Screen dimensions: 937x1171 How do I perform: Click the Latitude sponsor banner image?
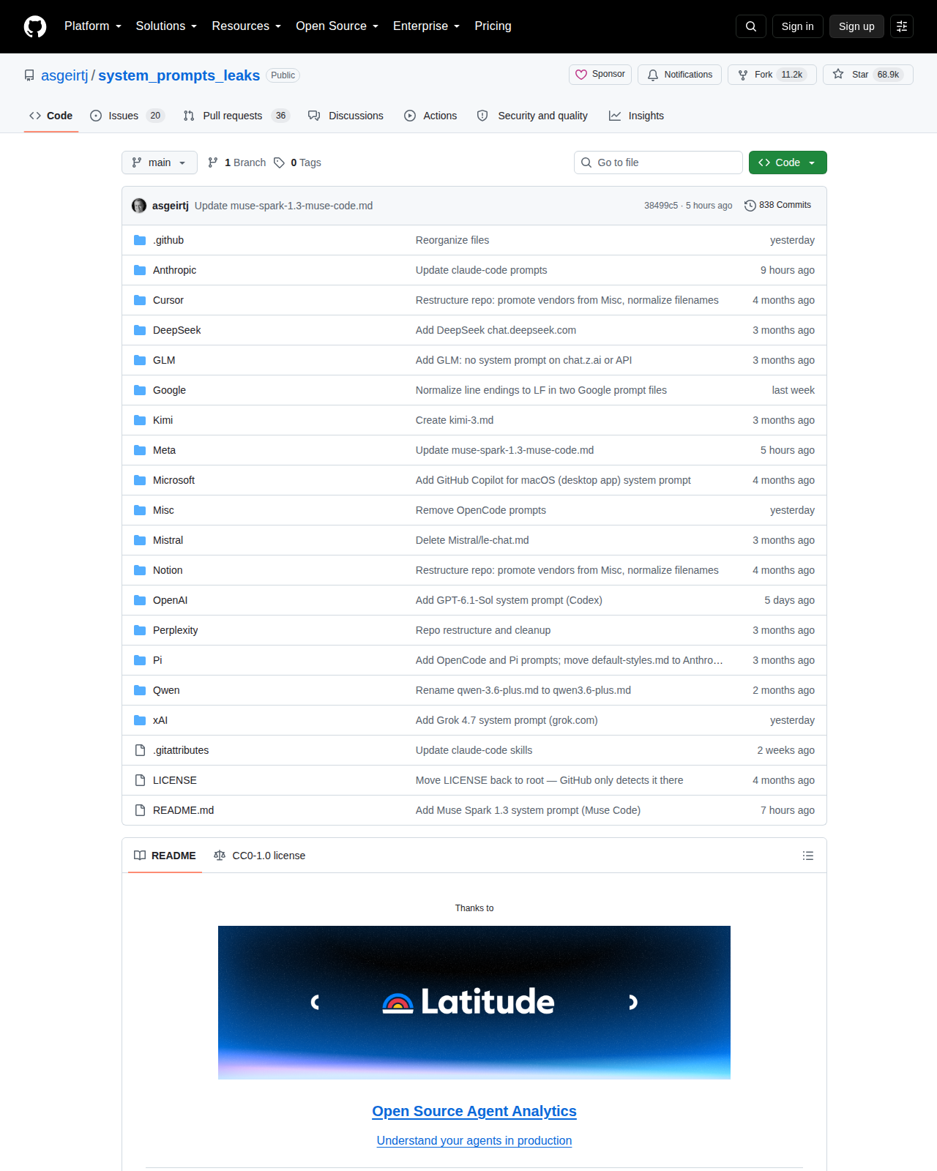(474, 1003)
